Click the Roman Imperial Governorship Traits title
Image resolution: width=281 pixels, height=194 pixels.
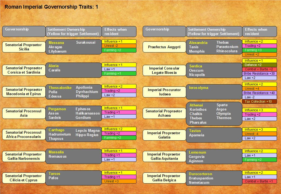pos(51,7)
